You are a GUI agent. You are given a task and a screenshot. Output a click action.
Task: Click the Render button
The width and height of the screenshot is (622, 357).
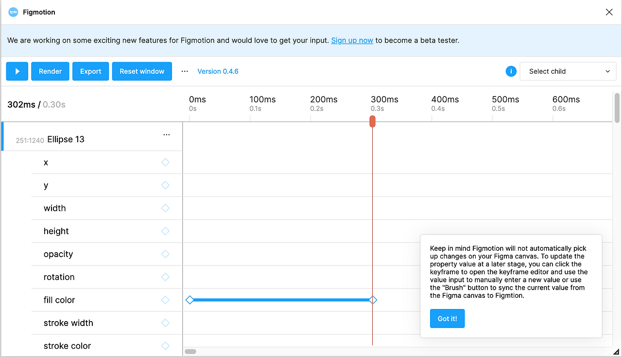click(x=51, y=71)
